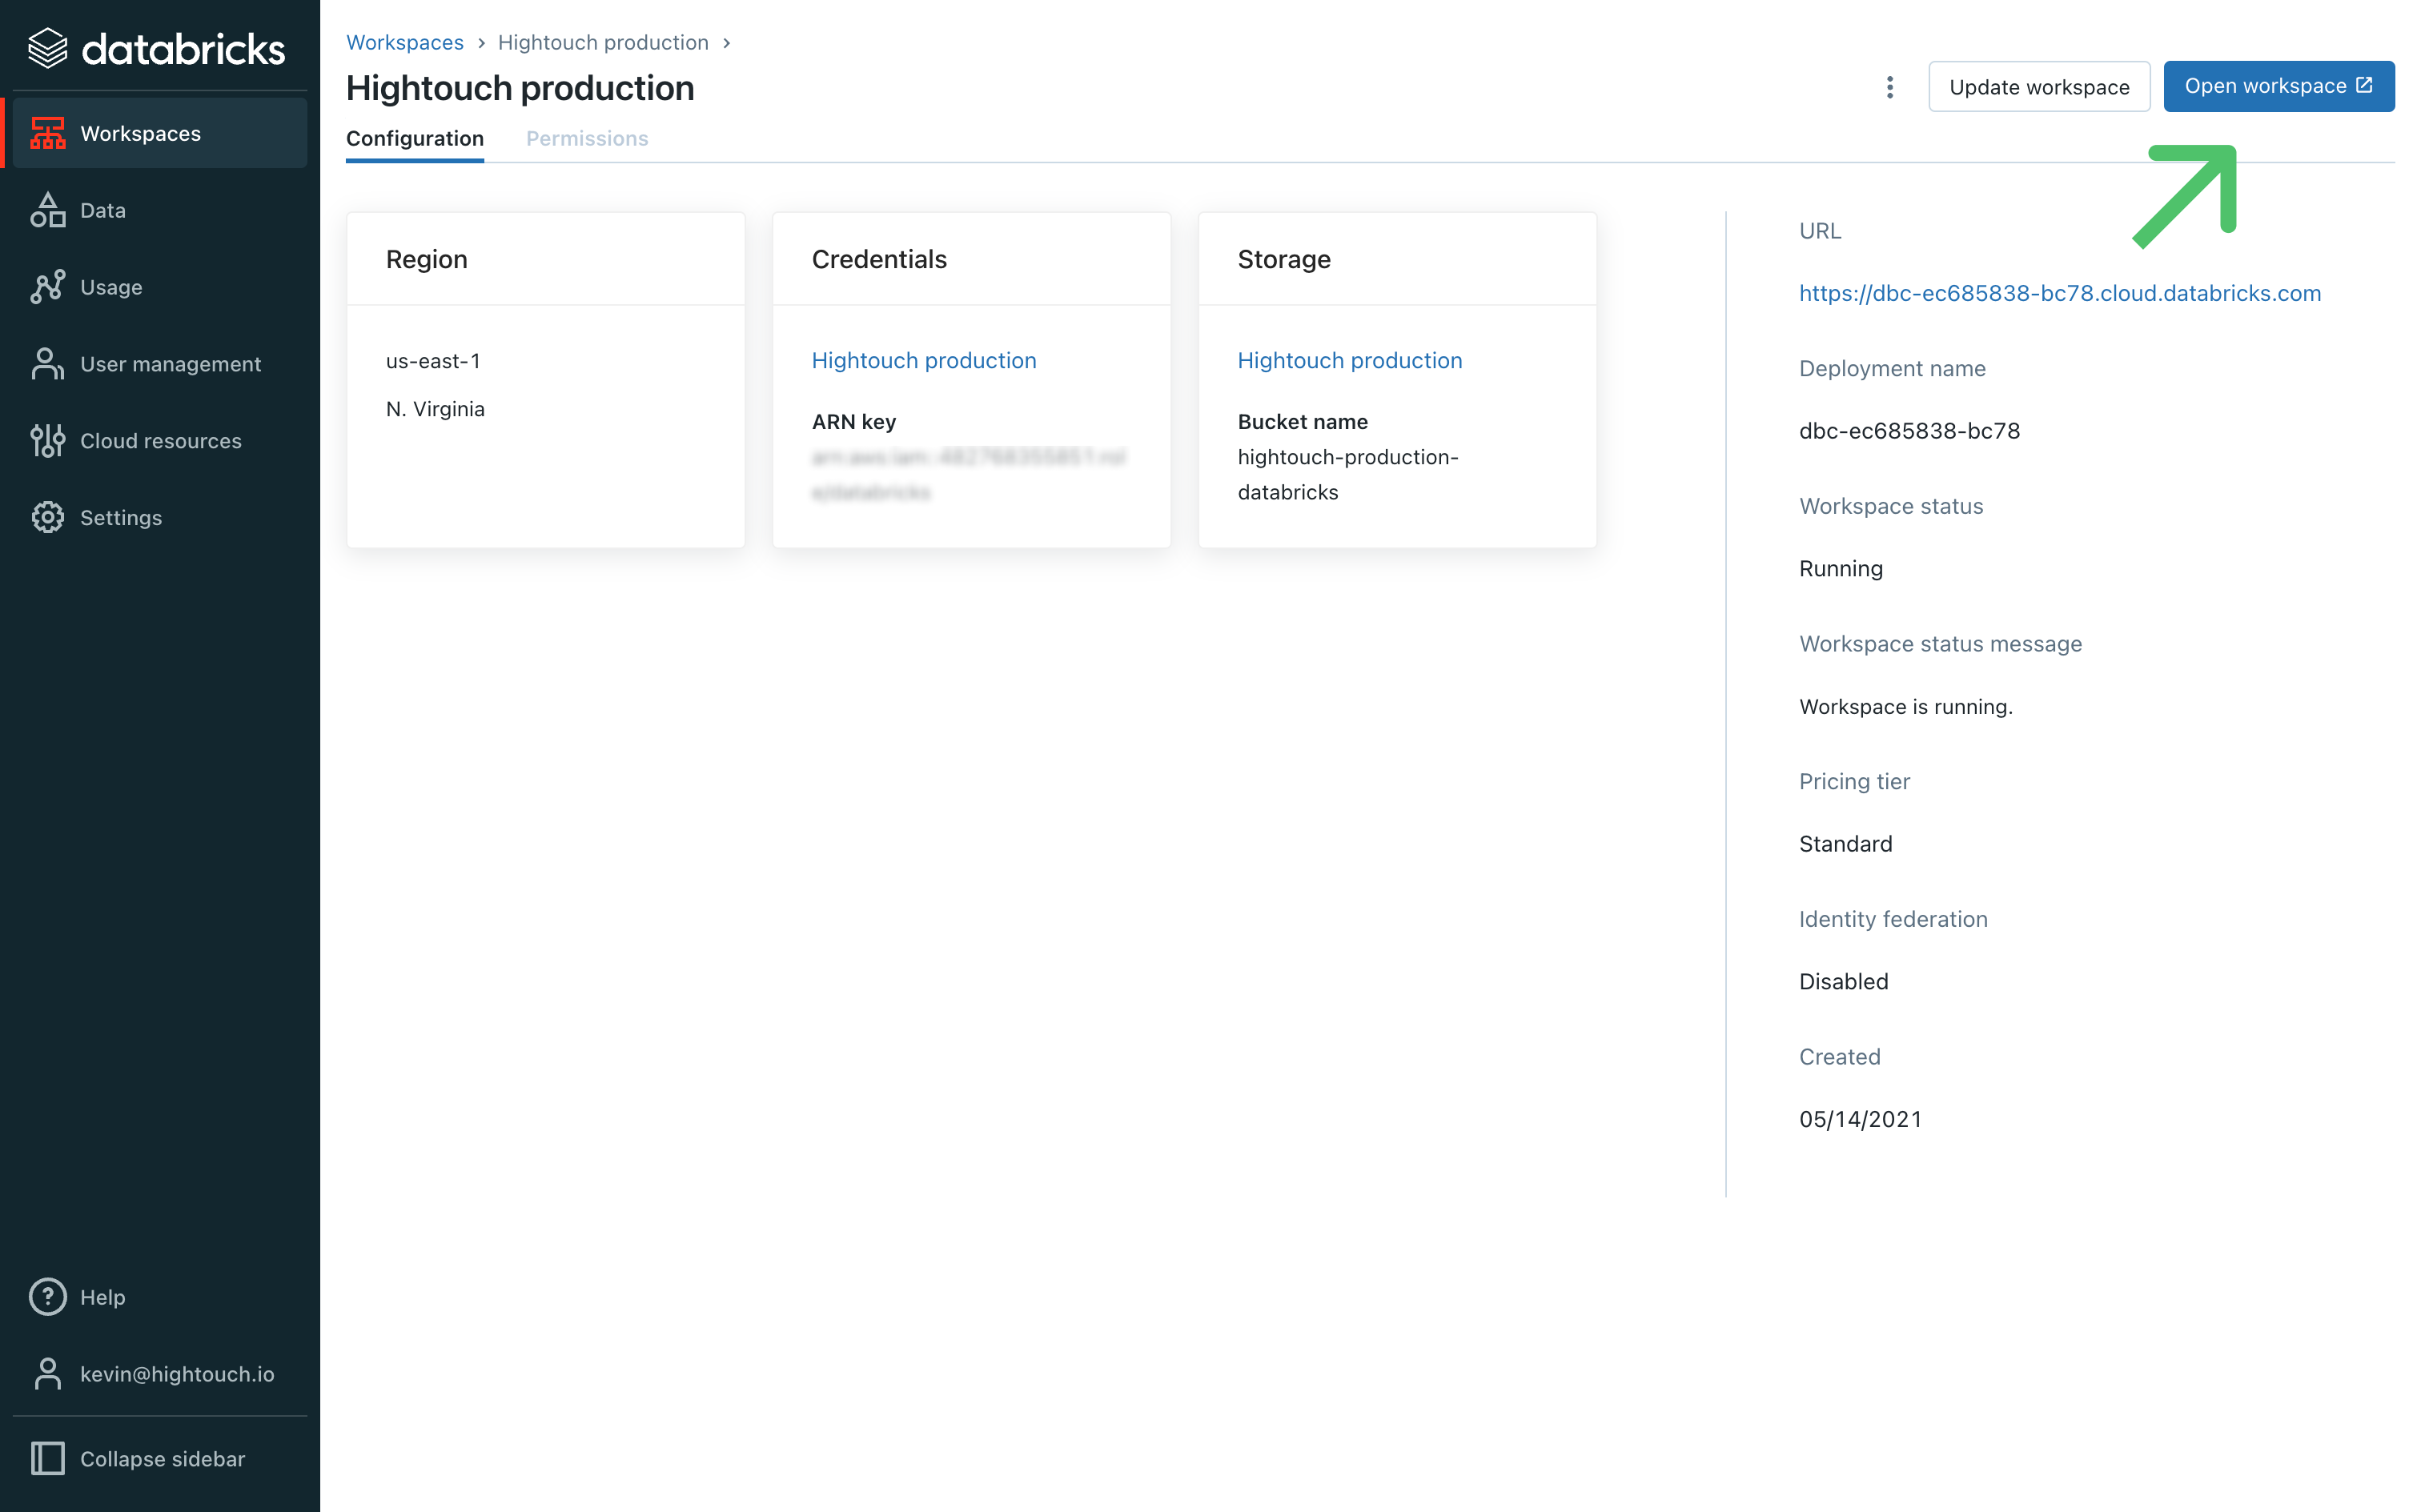Click the Usage graph icon
This screenshot has width=2421, height=1512.
(x=47, y=287)
